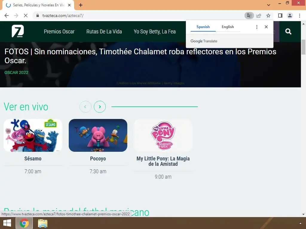This screenshot has width=306, height=229.
Task: View site info via the padlock icon
Action: [38, 16]
